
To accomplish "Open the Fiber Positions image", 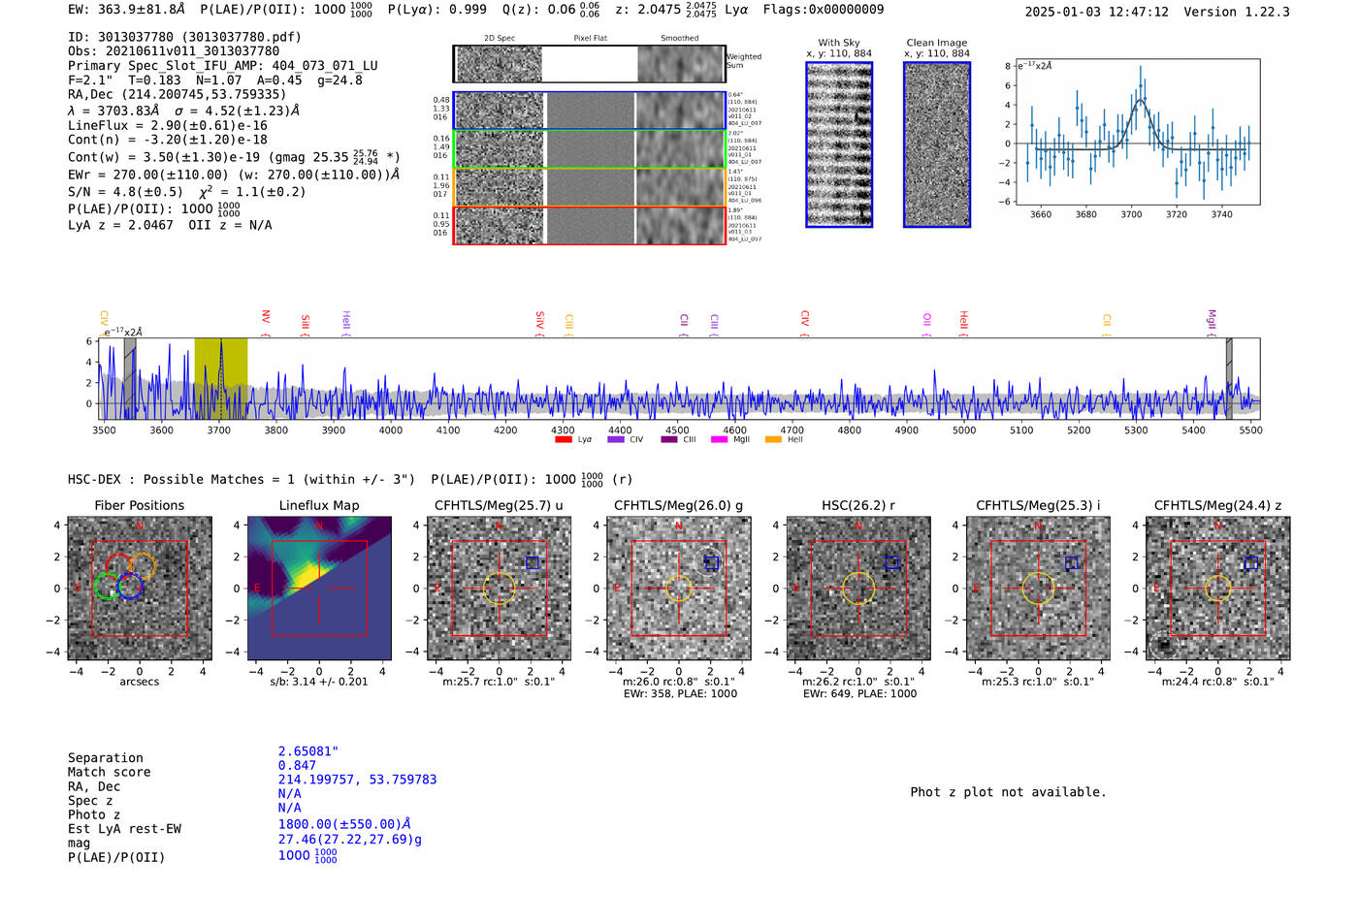I will pyautogui.click(x=140, y=589).
